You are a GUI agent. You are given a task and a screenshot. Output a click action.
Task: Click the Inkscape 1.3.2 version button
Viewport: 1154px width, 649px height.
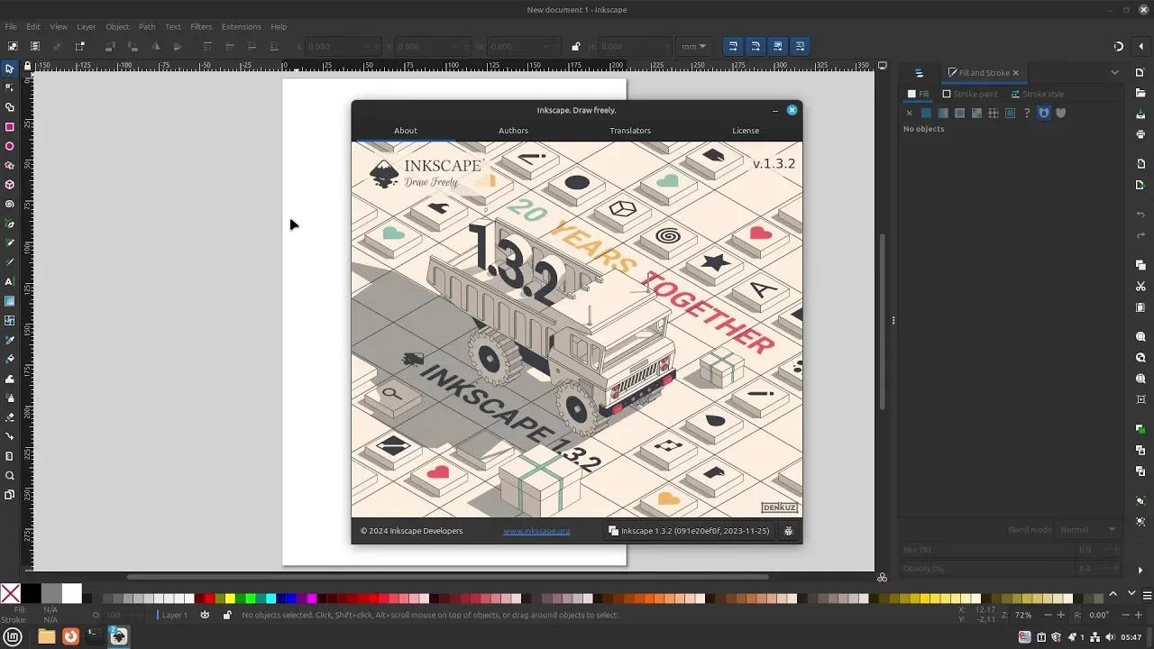(x=691, y=531)
